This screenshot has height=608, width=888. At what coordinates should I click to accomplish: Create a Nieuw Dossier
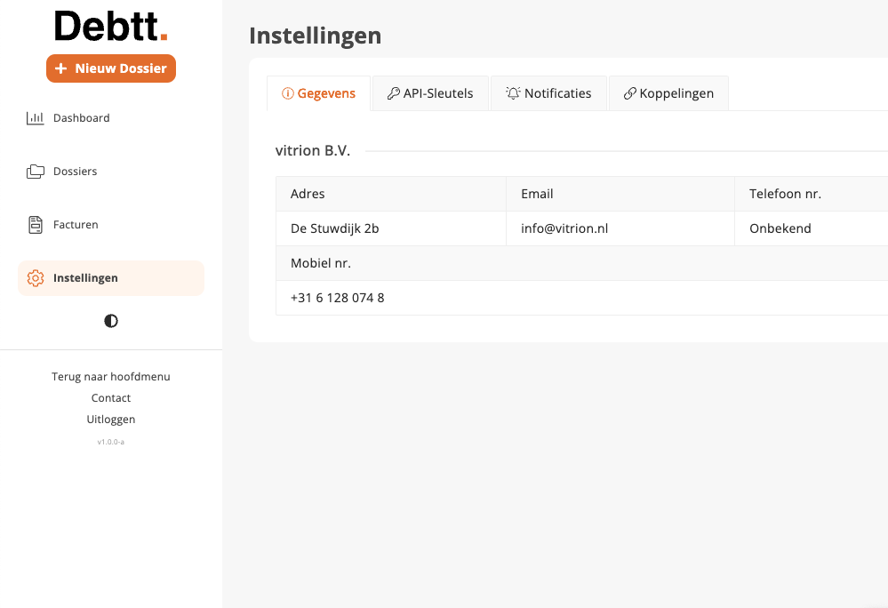pyautogui.click(x=111, y=68)
